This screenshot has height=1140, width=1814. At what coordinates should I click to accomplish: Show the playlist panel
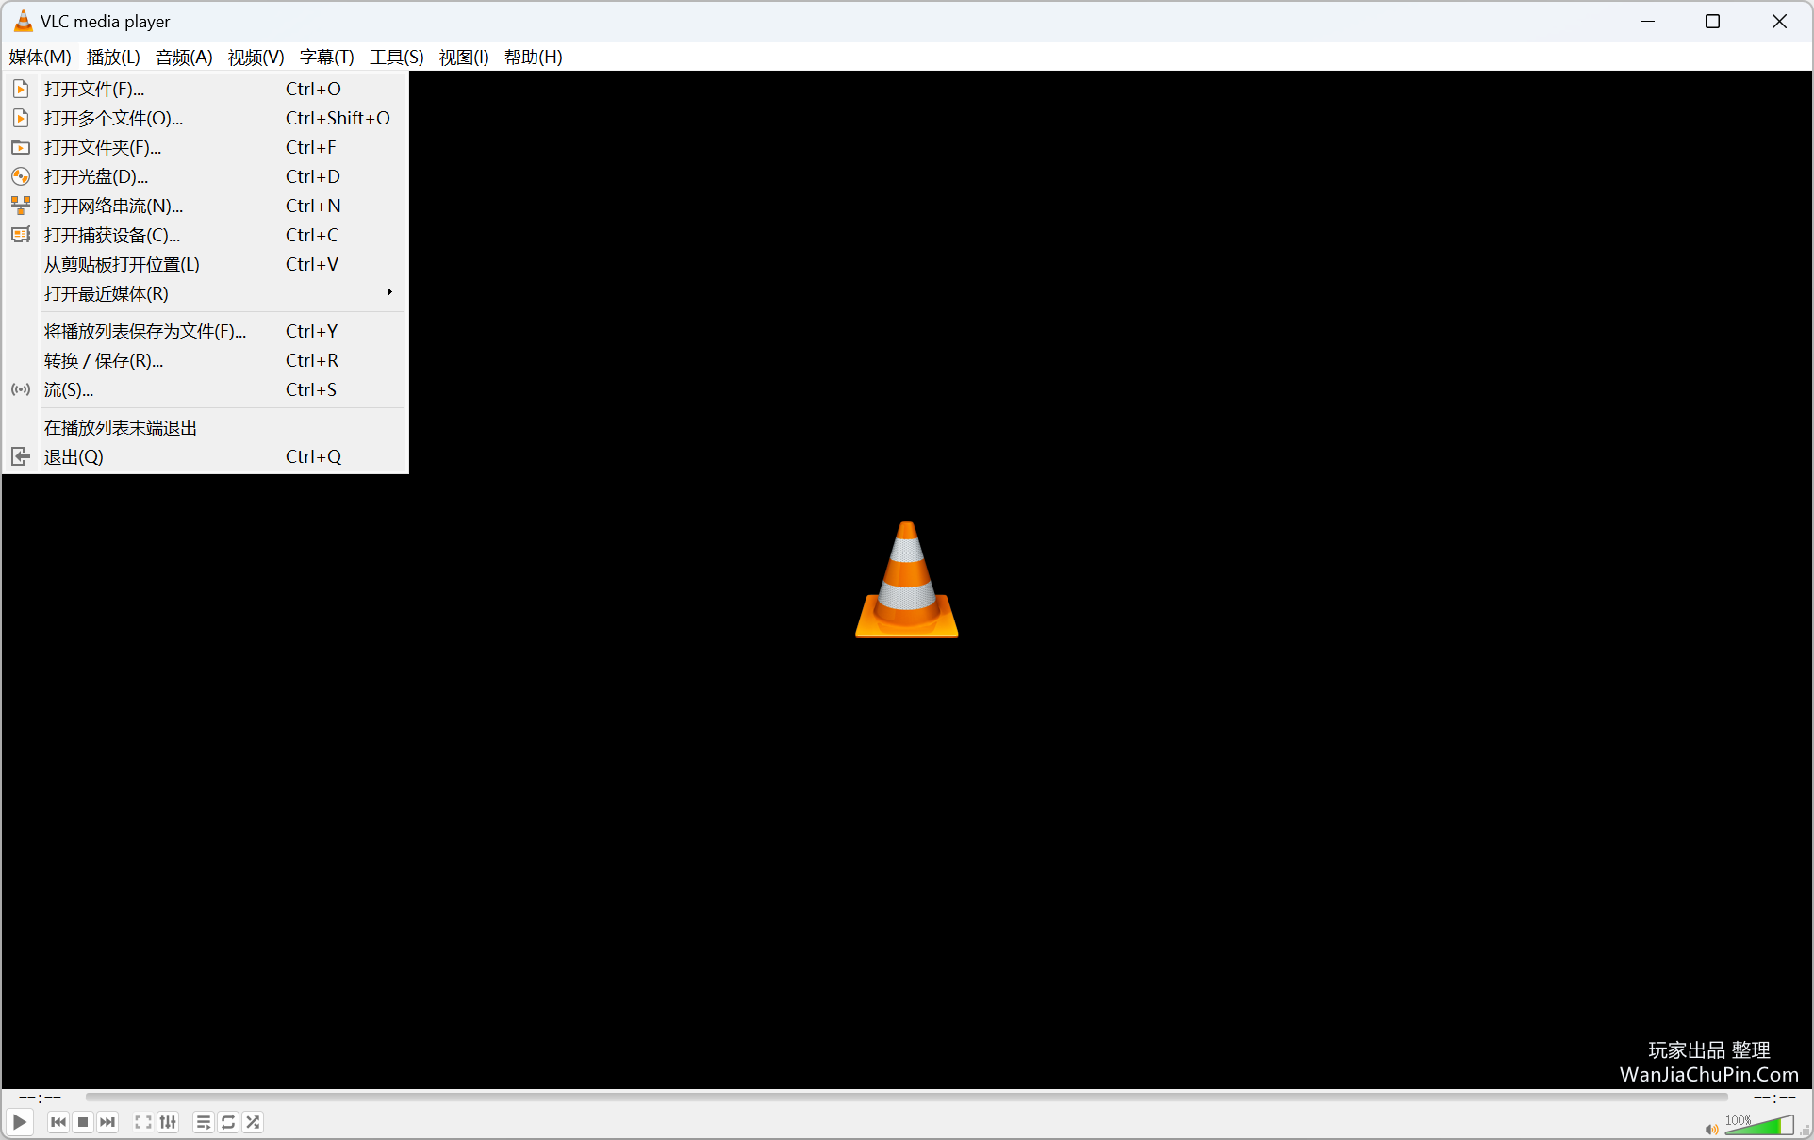click(204, 1122)
